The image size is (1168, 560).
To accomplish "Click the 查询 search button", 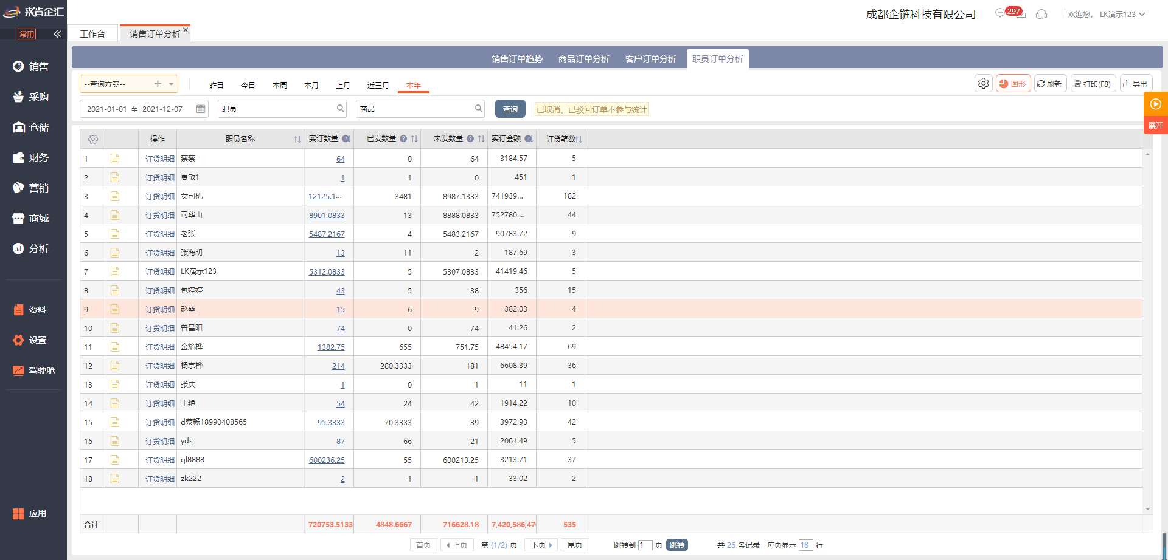I will (510, 109).
